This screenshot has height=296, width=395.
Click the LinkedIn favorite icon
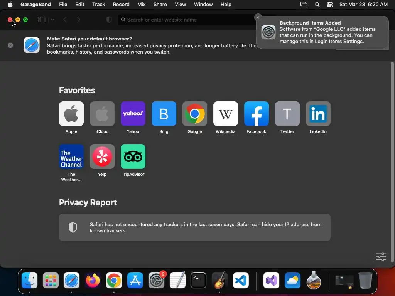(x=318, y=114)
